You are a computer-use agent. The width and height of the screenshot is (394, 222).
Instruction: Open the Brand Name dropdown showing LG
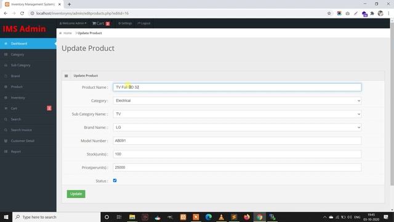point(237,128)
